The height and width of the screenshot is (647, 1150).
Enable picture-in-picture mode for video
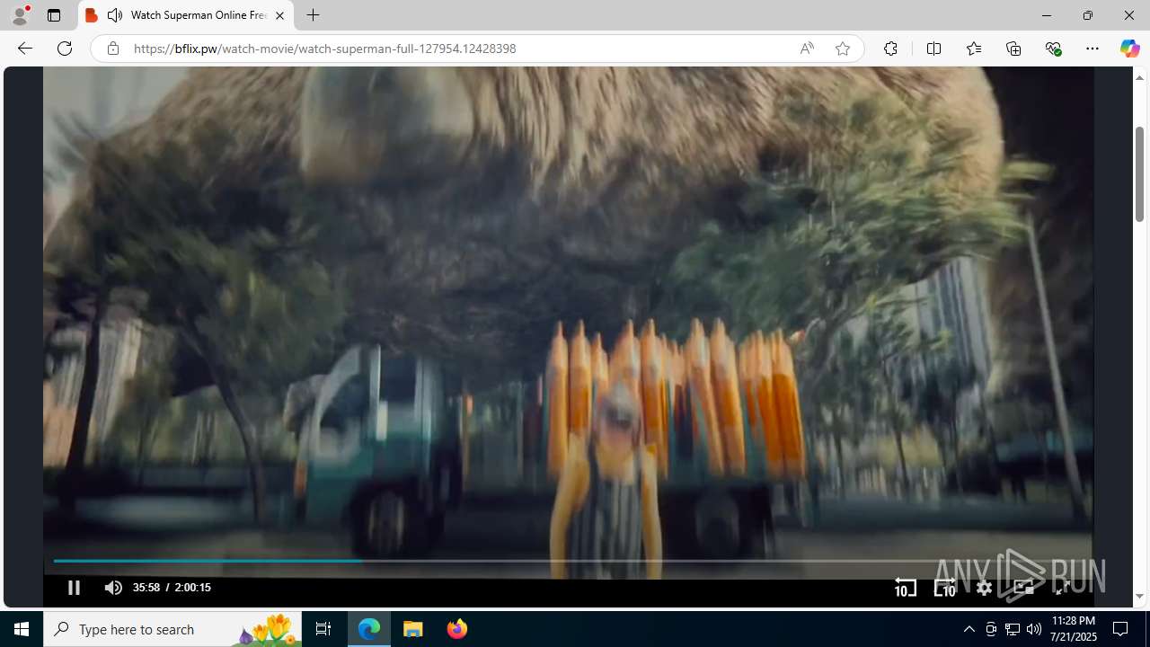tap(1023, 588)
